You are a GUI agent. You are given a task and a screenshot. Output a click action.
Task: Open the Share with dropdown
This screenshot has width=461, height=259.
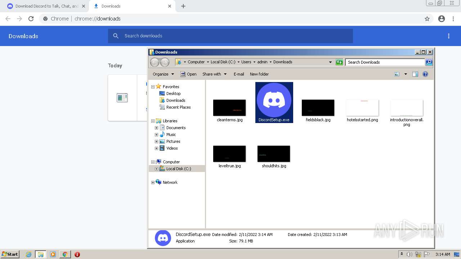[214, 74]
